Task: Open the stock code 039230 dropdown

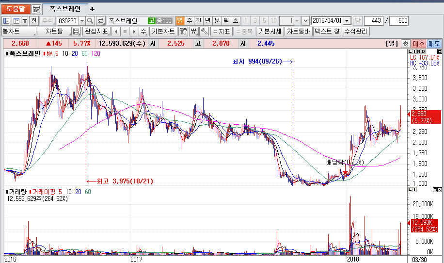Action: (81, 21)
